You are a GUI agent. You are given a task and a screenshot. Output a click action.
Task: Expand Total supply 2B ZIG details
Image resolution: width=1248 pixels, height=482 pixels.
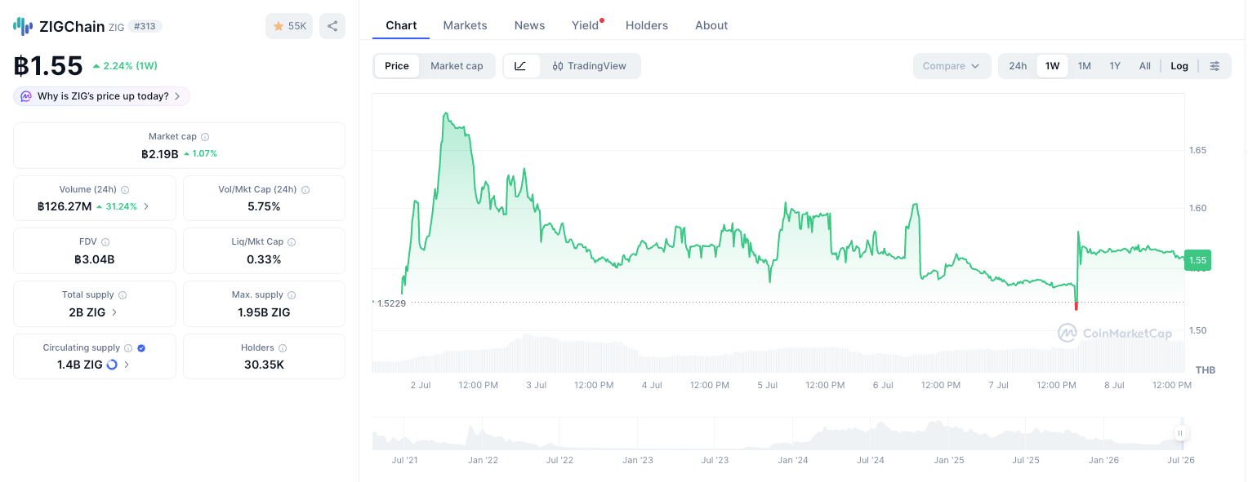tap(94, 312)
